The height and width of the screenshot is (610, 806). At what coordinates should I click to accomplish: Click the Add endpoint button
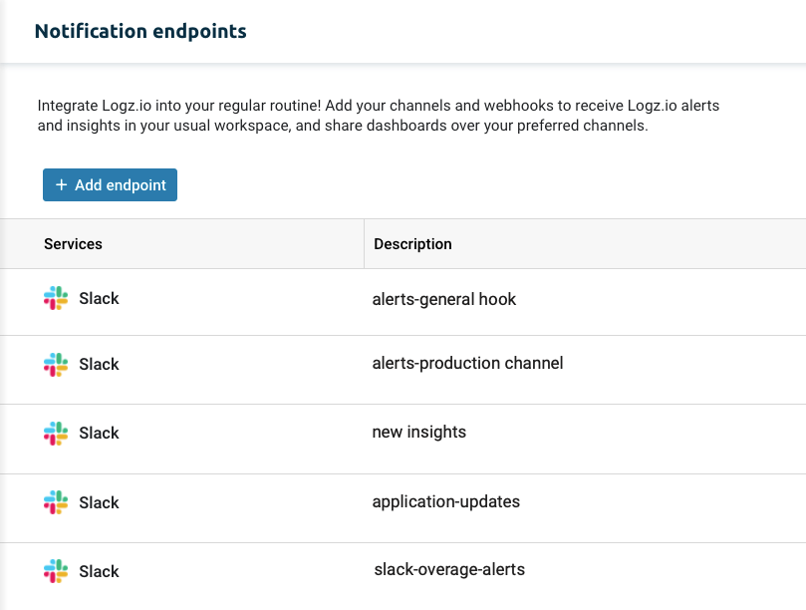click(x=110, y=184)
